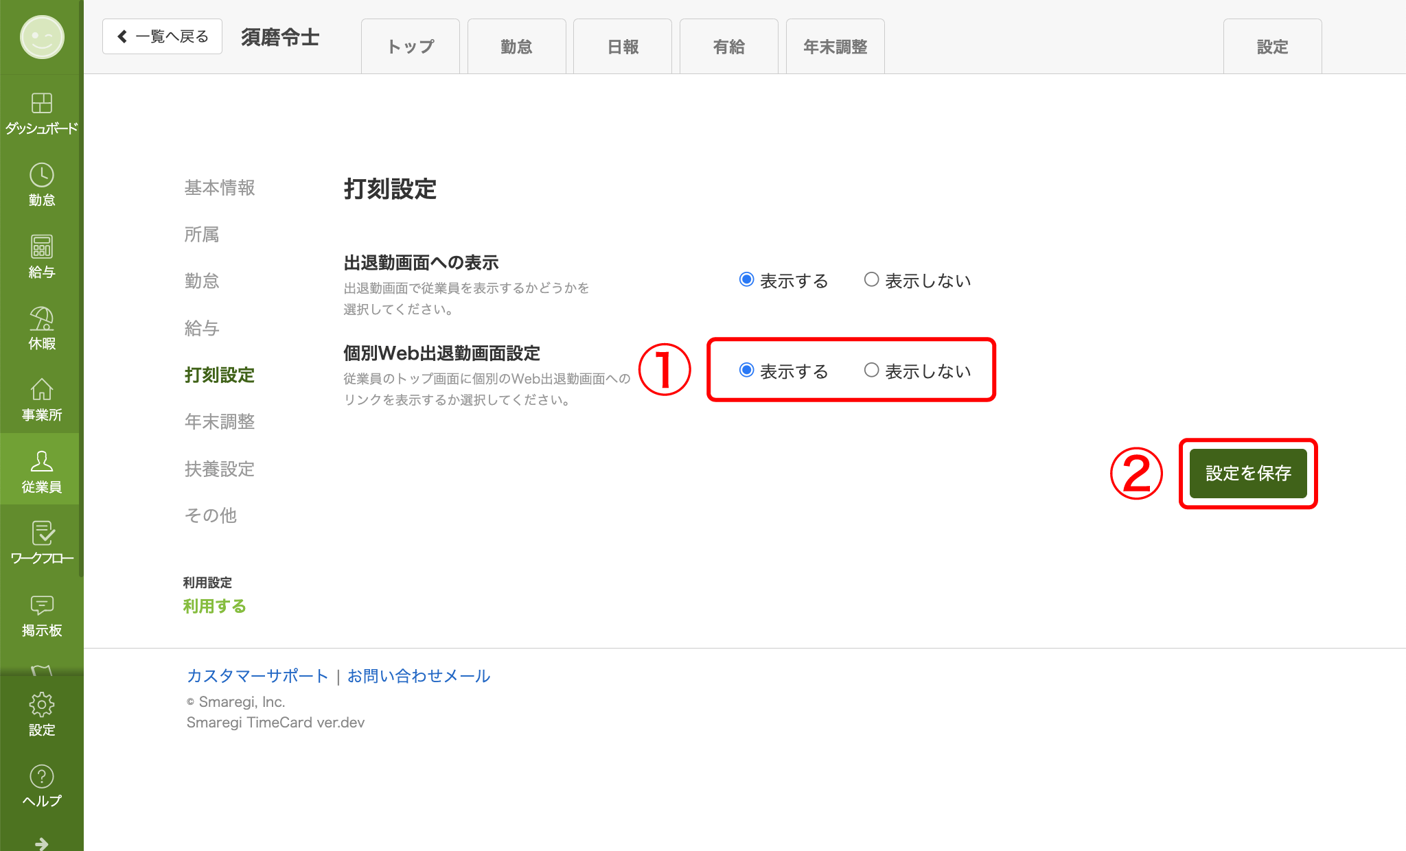
Task: Click the 勤怠 clock icon in sidebar
Action: [41, 176]
